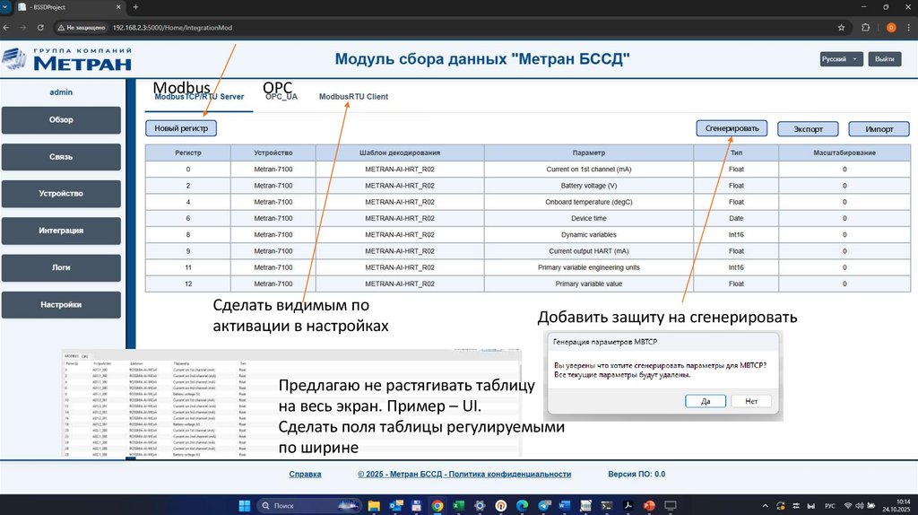Click the Импорт button
Image resolution: width=918 pixels, height=515 pixels.
(x=879, y=129)
